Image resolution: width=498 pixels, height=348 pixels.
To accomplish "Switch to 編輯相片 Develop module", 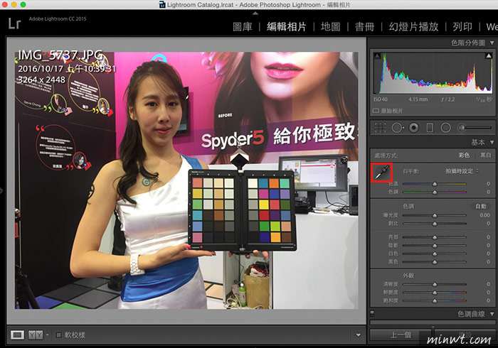I will coord(287,26).
